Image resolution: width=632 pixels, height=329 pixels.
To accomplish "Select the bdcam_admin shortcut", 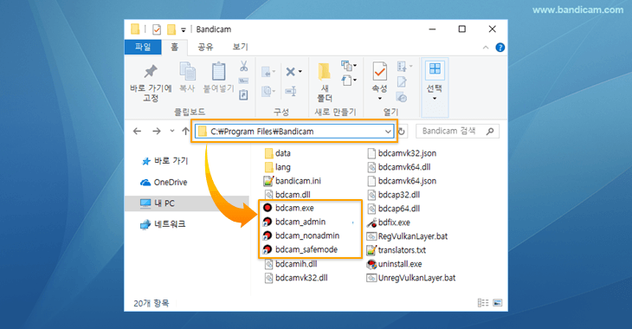I will tap(294, 222).
